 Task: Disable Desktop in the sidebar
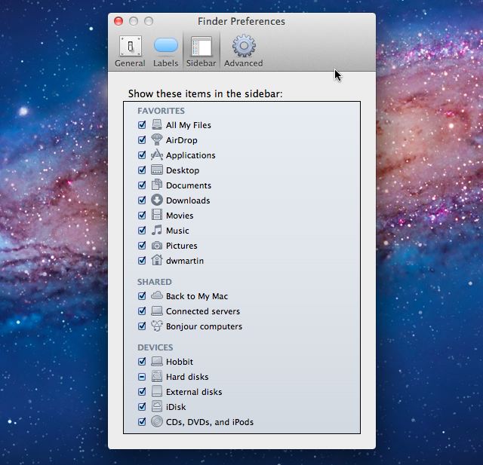pos(142,170)
